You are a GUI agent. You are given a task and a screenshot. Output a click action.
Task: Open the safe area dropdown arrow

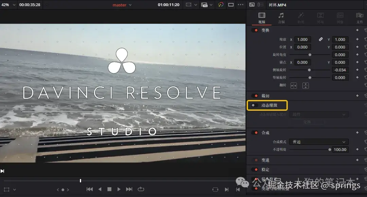tap(196, 5)
